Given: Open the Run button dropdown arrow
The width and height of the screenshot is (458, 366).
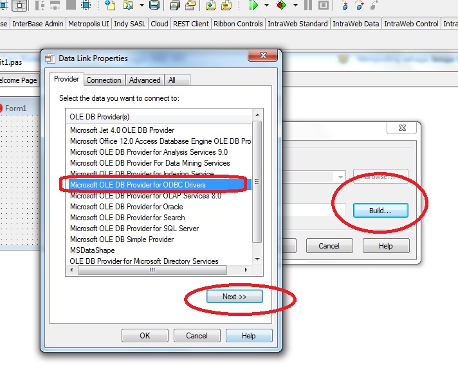Looking at the screenshot, I should [x=266, y=5].
